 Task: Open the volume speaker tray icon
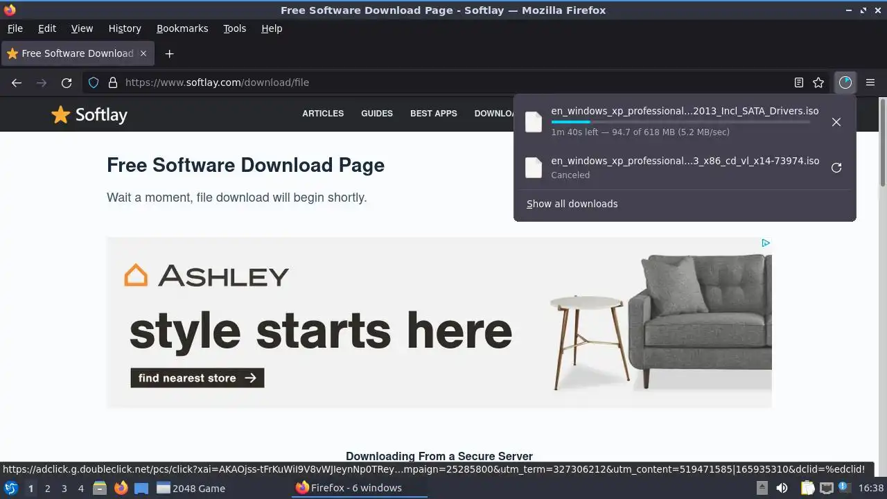[782, 488]
